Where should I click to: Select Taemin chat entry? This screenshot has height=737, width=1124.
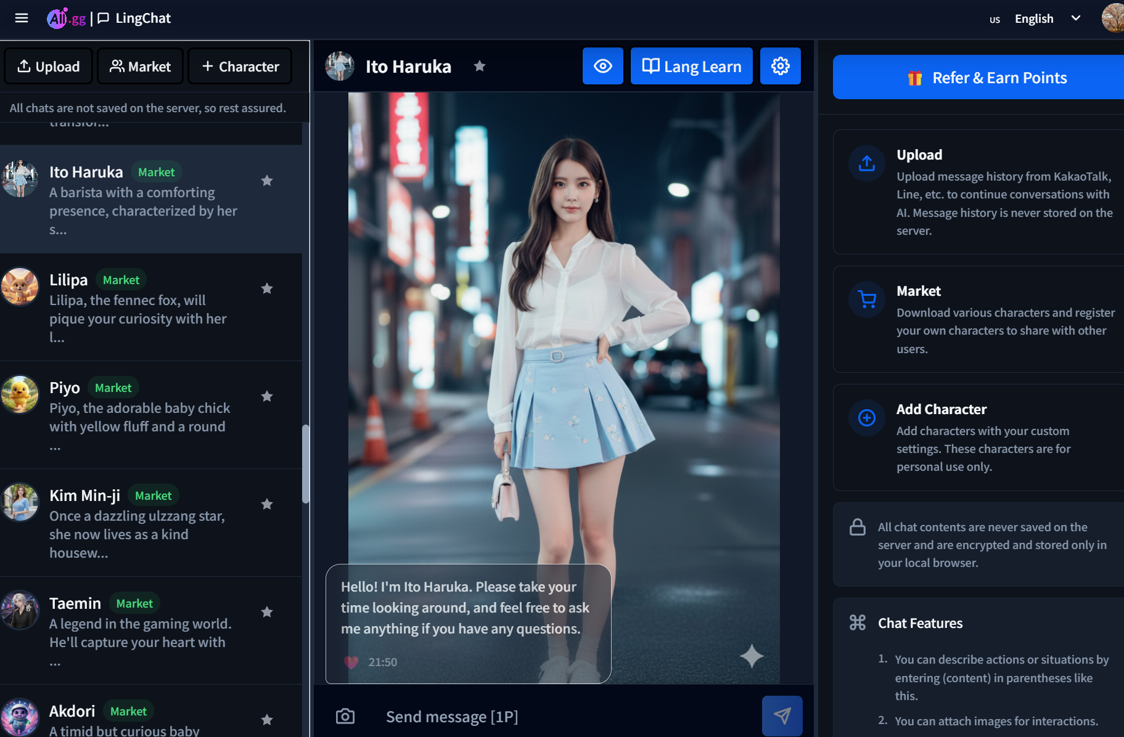coord(151,630)
